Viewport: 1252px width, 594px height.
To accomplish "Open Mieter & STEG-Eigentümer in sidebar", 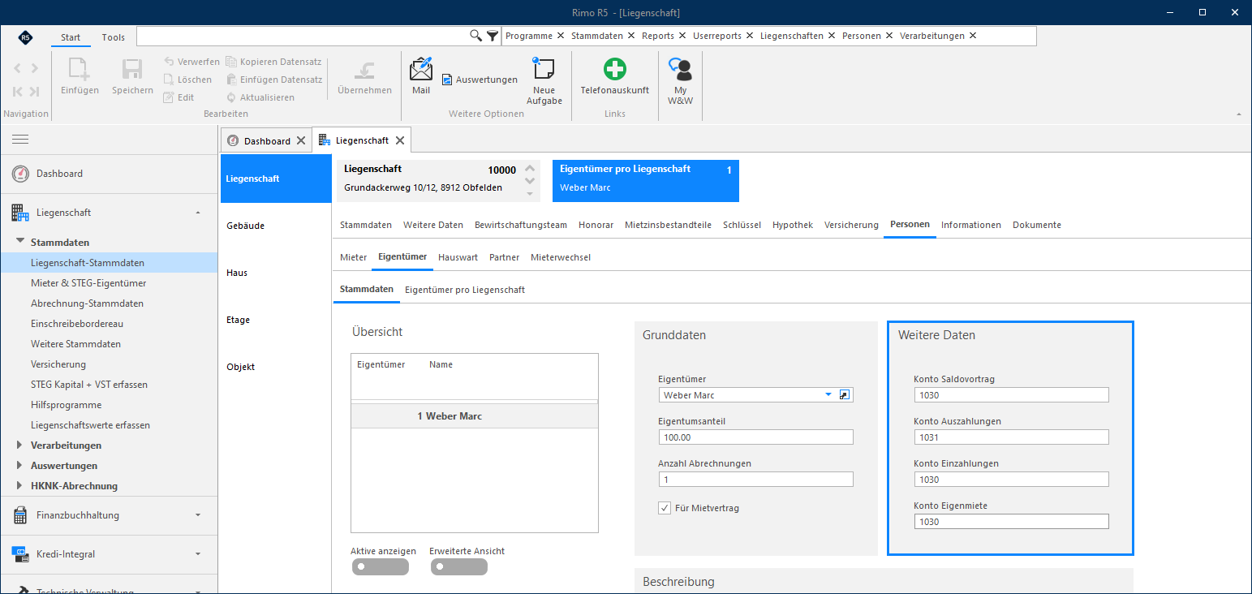I will pos(88,283).
